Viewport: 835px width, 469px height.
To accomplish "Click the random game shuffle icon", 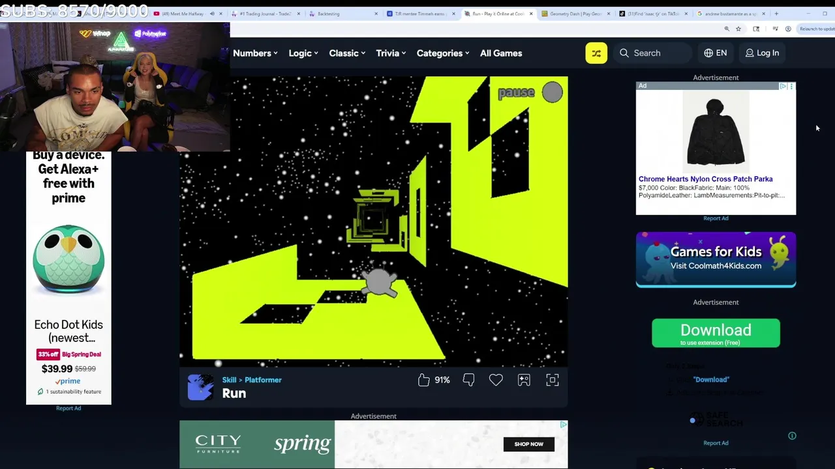I will 596,53.
